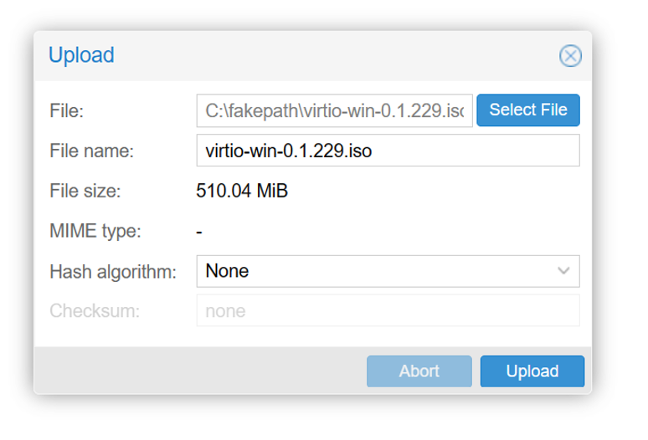The width and height of the screenshot is (648, 440).
Task: Click the MIME type label
Action: tap(95, 231)
